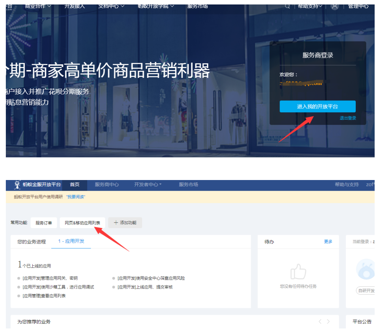
Task: Click 蚂蚁开放平台用户使用调研 notice text
Action: coord(38,197)
